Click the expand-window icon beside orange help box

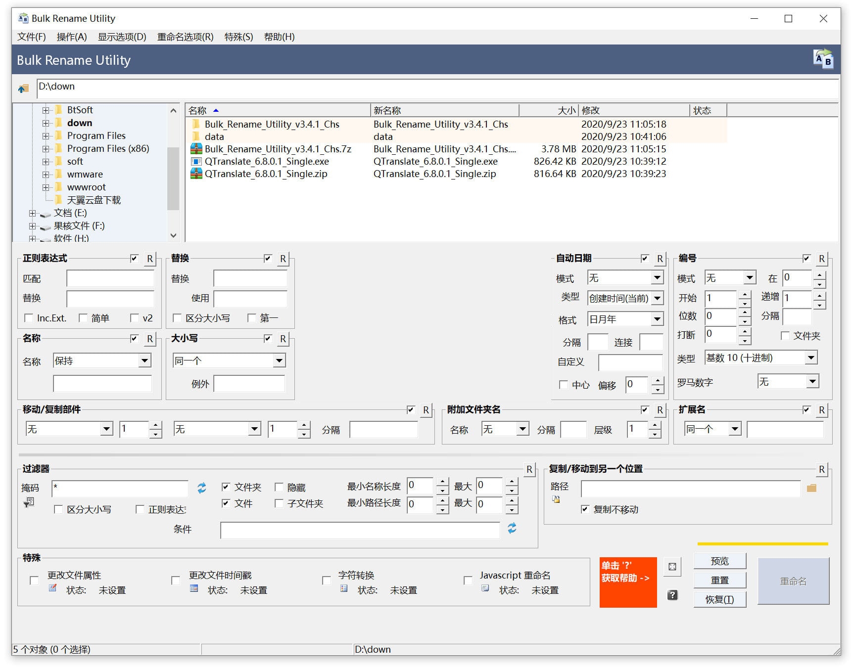tap(672, 567)
